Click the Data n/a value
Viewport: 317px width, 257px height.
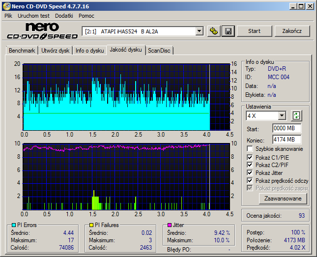tap(272, 86)
